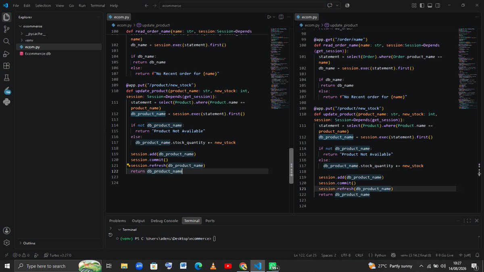Image resolution: width=484 pixels, height=272 pixels.
Task: Toggle the bottom Panel visibility
Action: (430, 5)
